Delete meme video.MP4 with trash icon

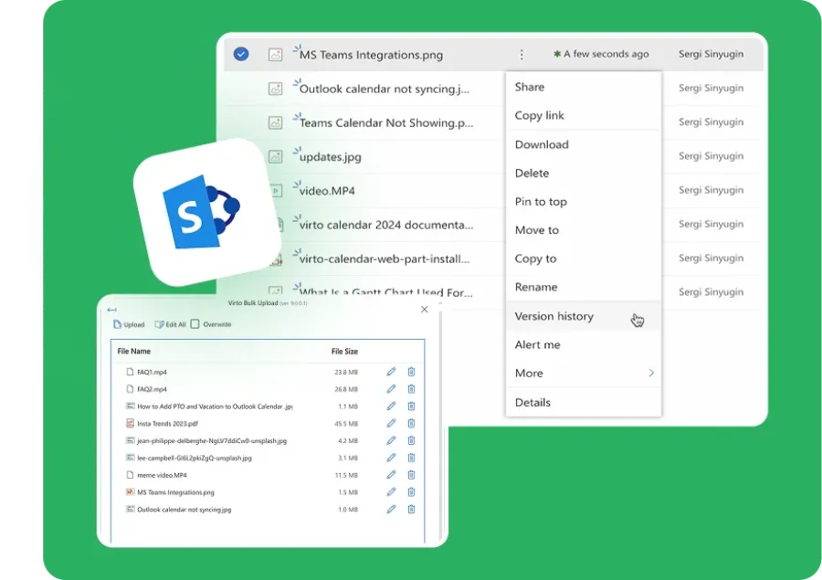(x=412, y=475)
